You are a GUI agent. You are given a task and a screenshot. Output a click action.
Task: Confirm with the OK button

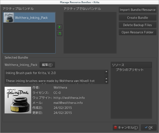[x=149, y=127]
